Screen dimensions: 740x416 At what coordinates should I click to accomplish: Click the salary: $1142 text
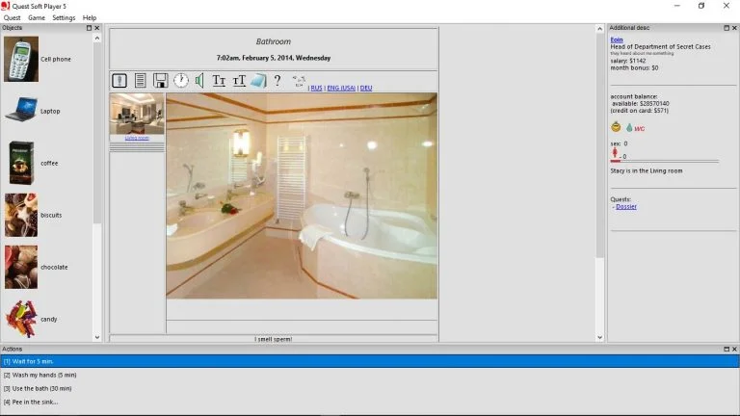tap(627, 61)
